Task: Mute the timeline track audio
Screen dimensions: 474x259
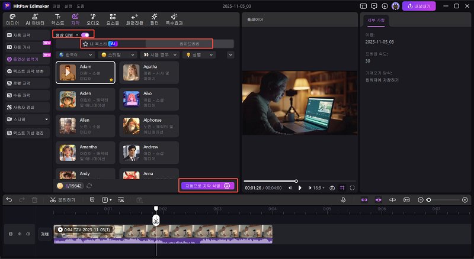Action: [28, 234]
